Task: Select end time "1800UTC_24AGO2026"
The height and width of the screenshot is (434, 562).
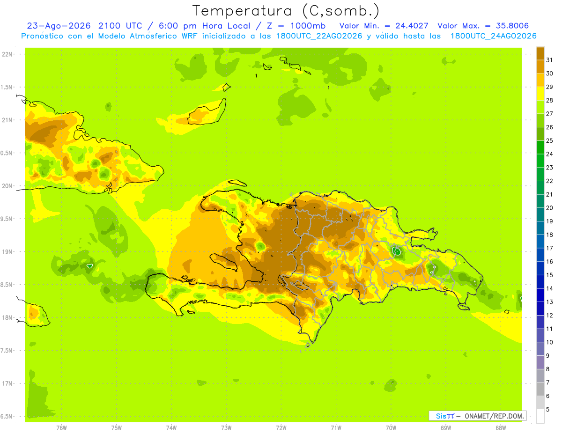Action: (493, 36)
